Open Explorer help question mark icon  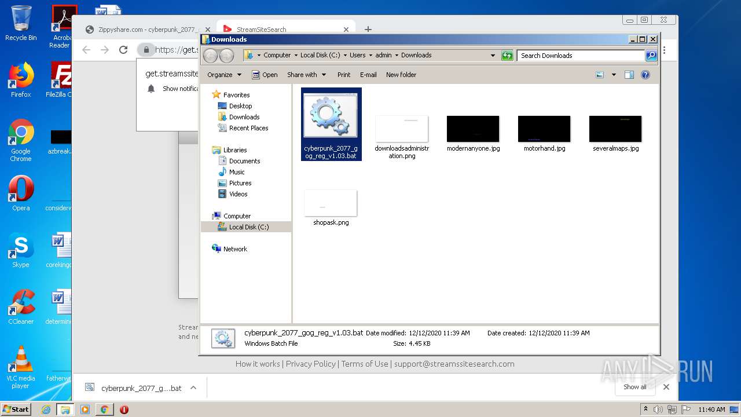tap(645, 75)
